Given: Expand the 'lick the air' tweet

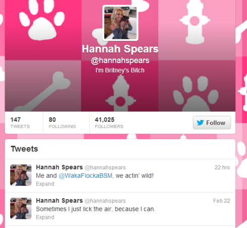Looking at the screenshot, I should click(45, 217).
